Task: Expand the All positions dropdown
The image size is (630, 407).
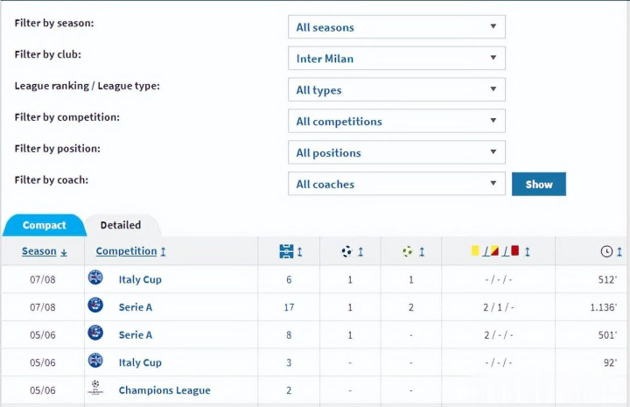Action: coord(396,153)
